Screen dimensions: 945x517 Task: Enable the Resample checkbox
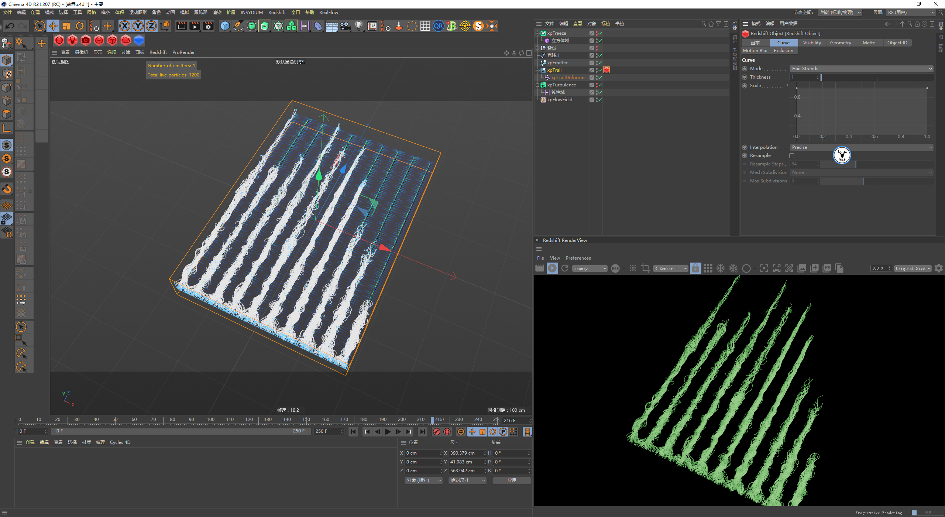coord(791,156)
